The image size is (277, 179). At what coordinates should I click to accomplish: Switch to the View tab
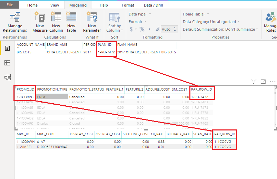pyautogui.click(x=55, y=5)
